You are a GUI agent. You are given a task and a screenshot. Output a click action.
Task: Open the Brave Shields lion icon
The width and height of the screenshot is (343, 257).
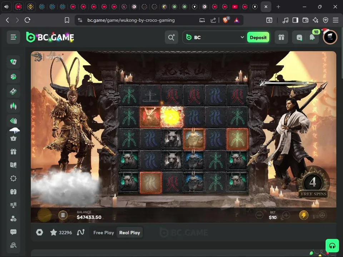[225, 20]
